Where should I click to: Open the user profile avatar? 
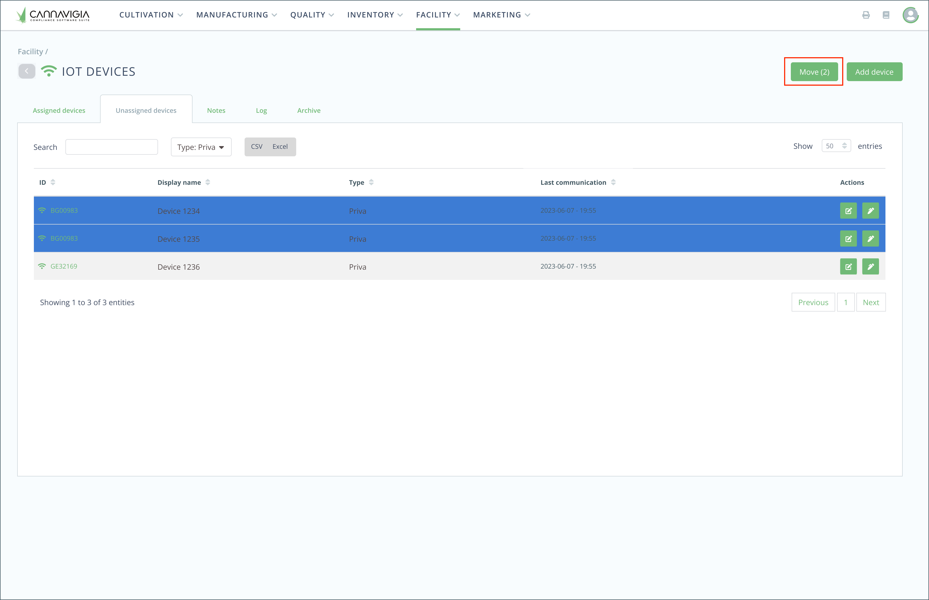pyautogui.click(x=910, y=15)
